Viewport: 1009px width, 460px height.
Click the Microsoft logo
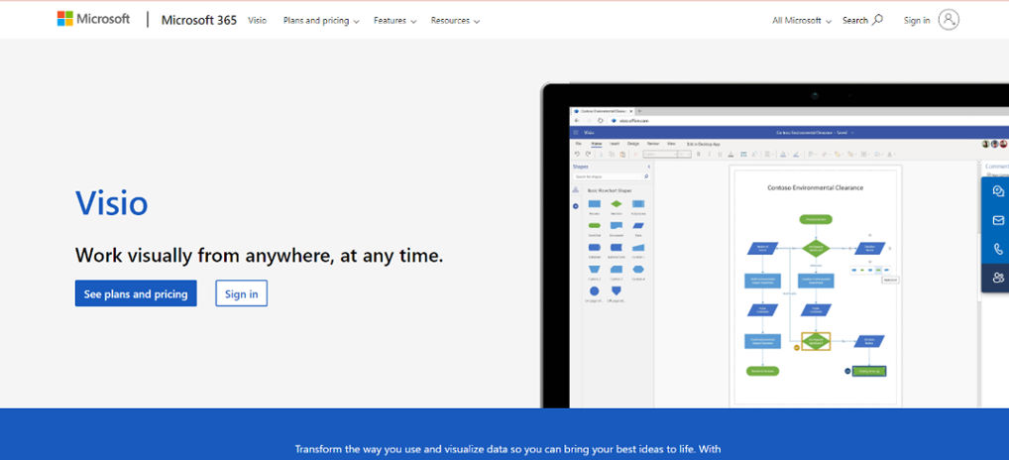[93, 19]
